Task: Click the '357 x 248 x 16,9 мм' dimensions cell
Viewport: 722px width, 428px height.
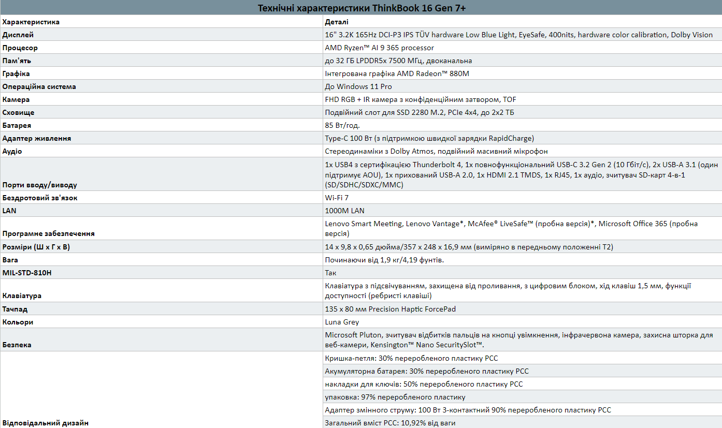Action: point(522,247)
